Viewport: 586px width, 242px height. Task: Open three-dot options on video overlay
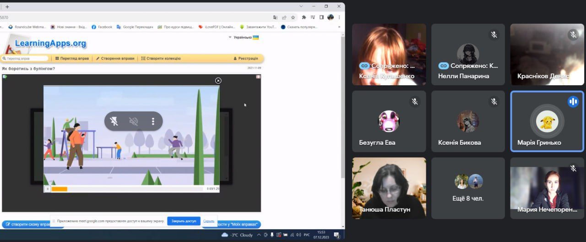point(153,121)
